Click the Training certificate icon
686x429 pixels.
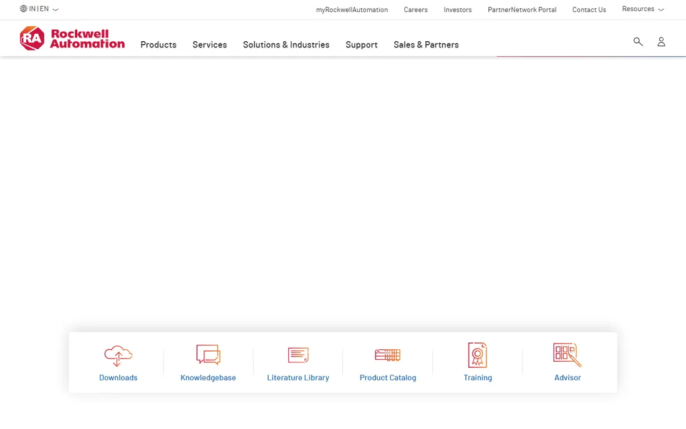478,355
